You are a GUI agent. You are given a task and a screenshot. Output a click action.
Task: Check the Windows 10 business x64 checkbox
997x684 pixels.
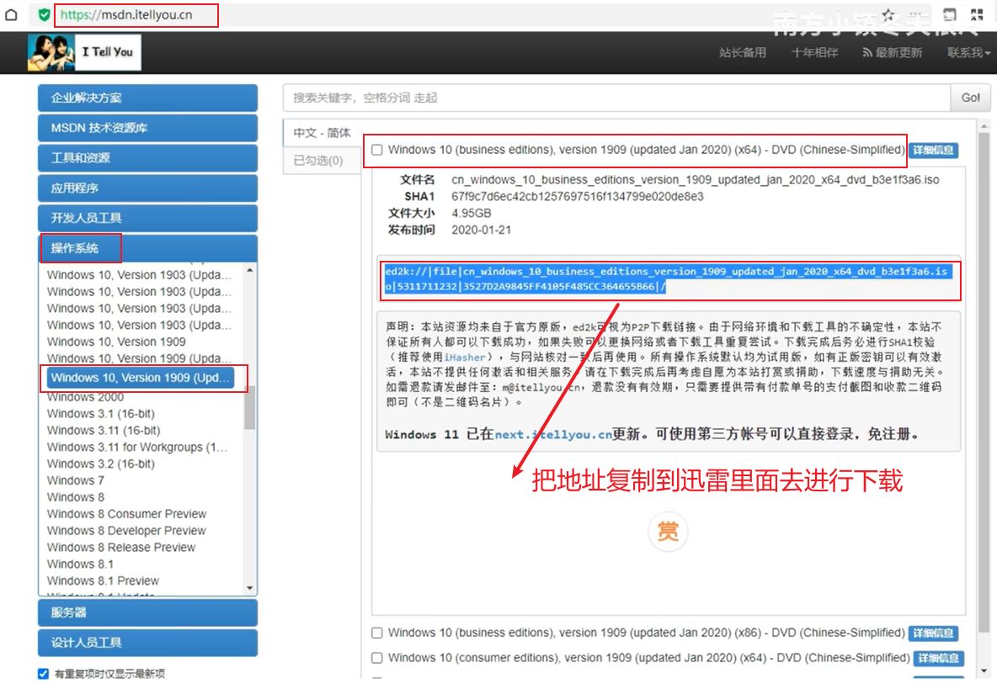coord(377,150)
